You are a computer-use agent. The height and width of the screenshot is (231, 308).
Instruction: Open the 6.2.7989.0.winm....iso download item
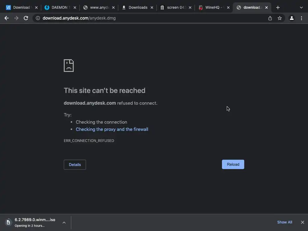click(35, 222)
